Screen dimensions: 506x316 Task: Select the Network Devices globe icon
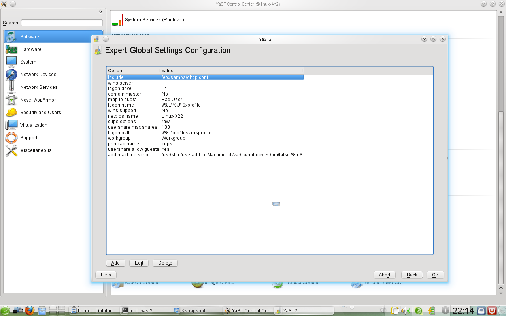pyautogui.click(x=11, y=75)
